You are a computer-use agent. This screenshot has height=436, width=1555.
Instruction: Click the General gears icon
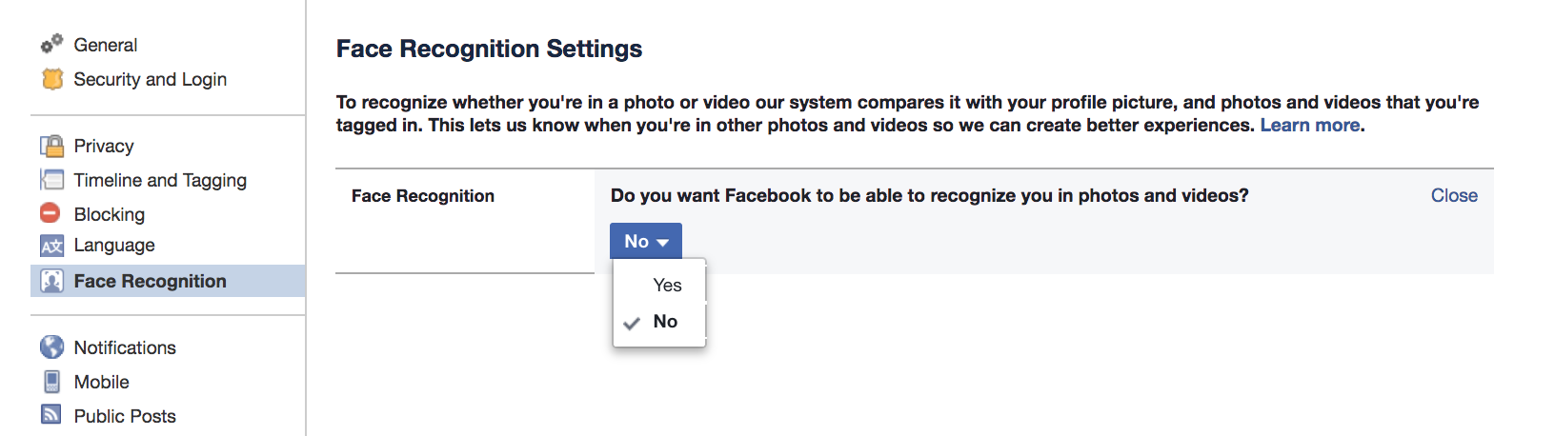tap(51, 45)
